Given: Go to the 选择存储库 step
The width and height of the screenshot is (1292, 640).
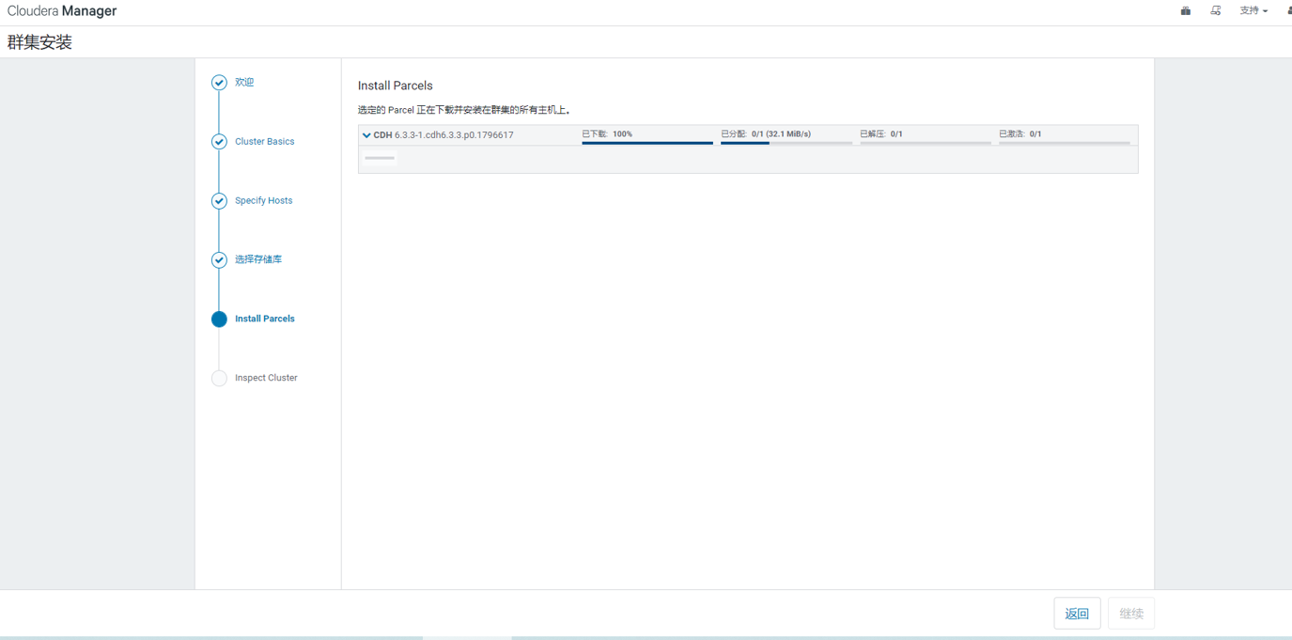Looking at the screenshot, I should pos(258,259).
